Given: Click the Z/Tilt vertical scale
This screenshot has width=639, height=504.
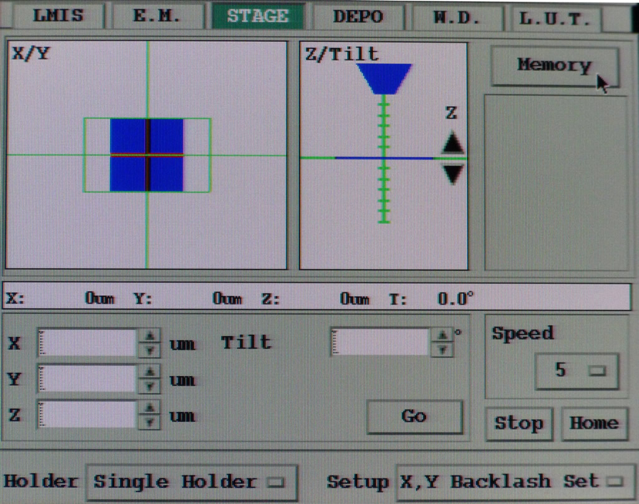Looking at the screenshot, I should pos(384,159).
